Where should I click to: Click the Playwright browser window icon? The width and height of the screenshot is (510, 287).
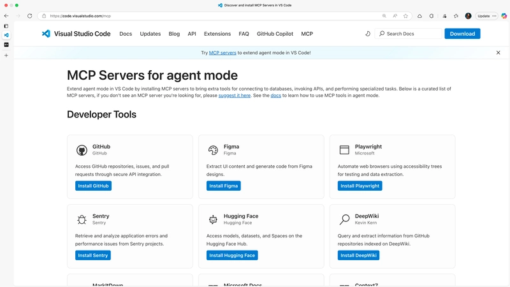[x=344, y=150]
